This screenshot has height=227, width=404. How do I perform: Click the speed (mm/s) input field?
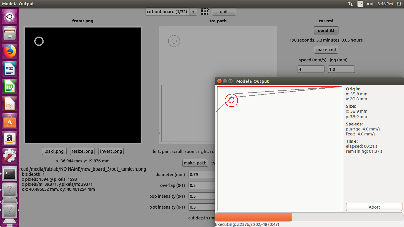tap(311, 69)
